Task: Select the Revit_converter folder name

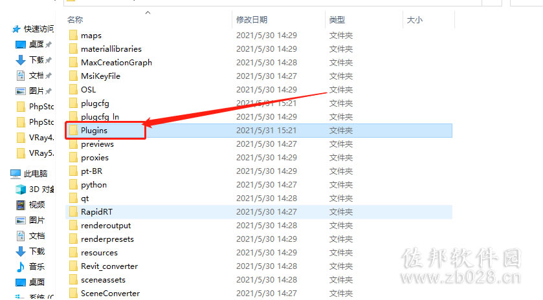Action: tap(109, 266)
